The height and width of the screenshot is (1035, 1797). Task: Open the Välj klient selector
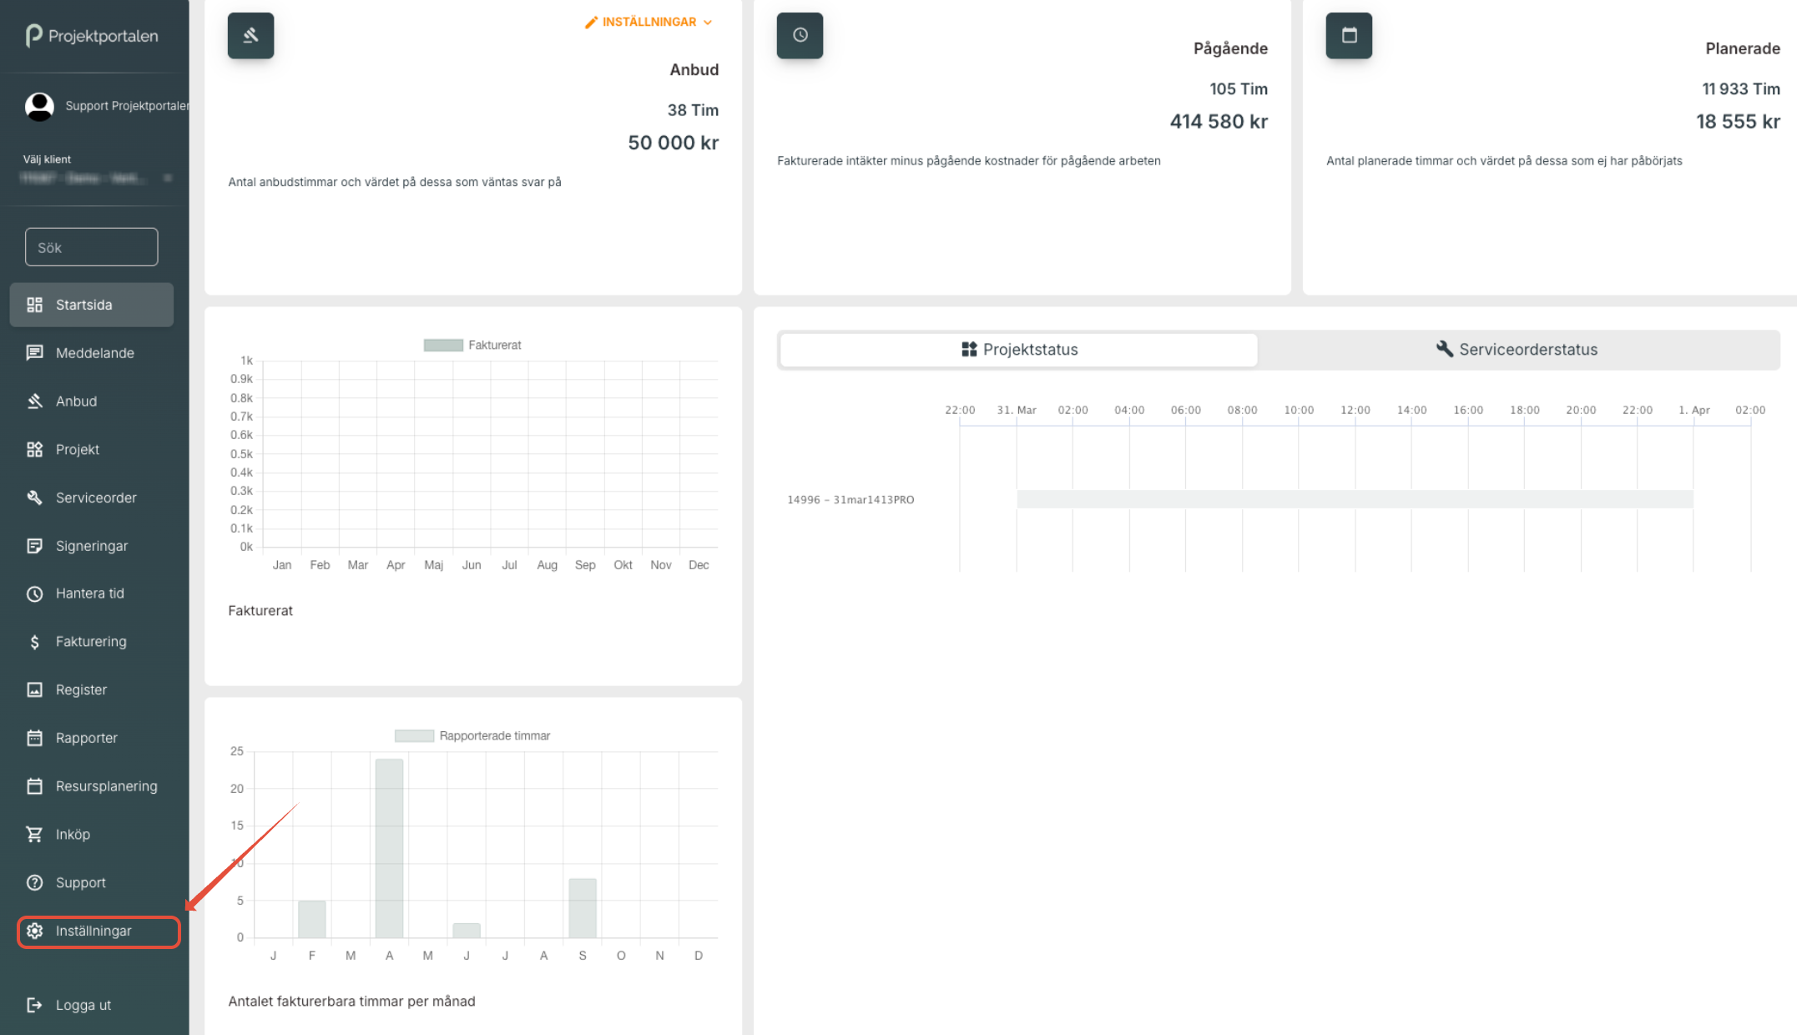coord(96,178)
